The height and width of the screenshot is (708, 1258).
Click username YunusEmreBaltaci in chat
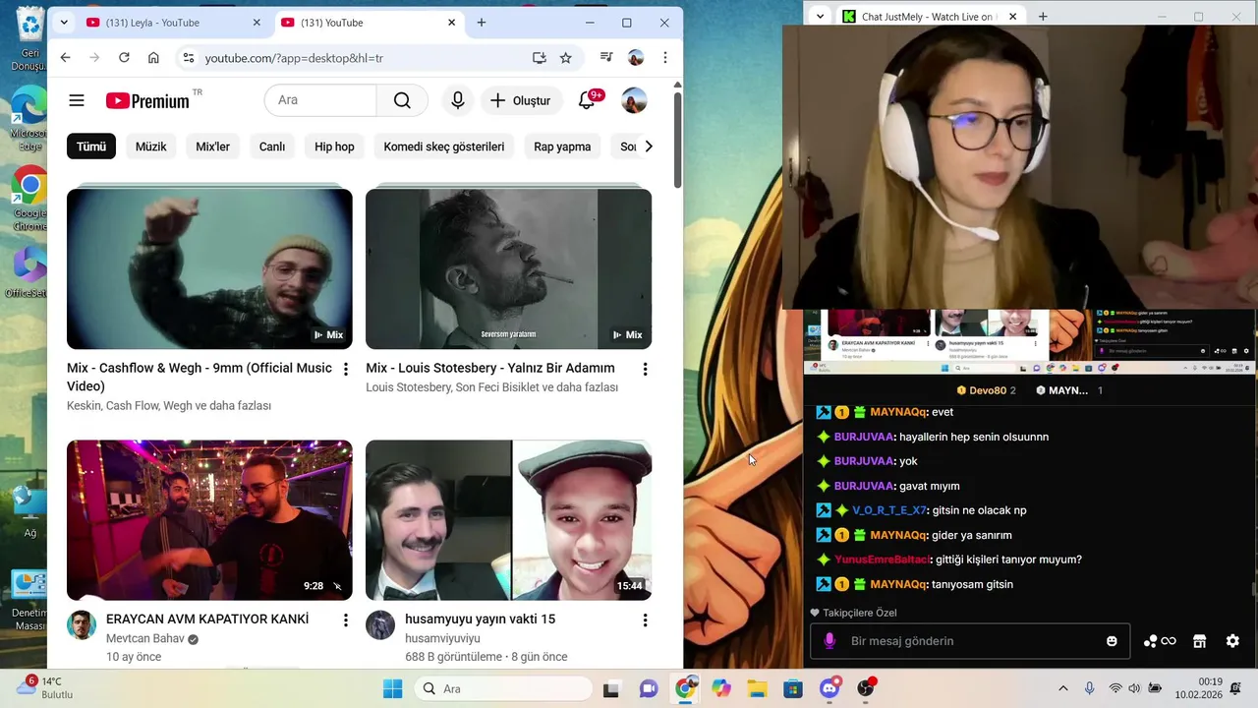click(882, 560)
